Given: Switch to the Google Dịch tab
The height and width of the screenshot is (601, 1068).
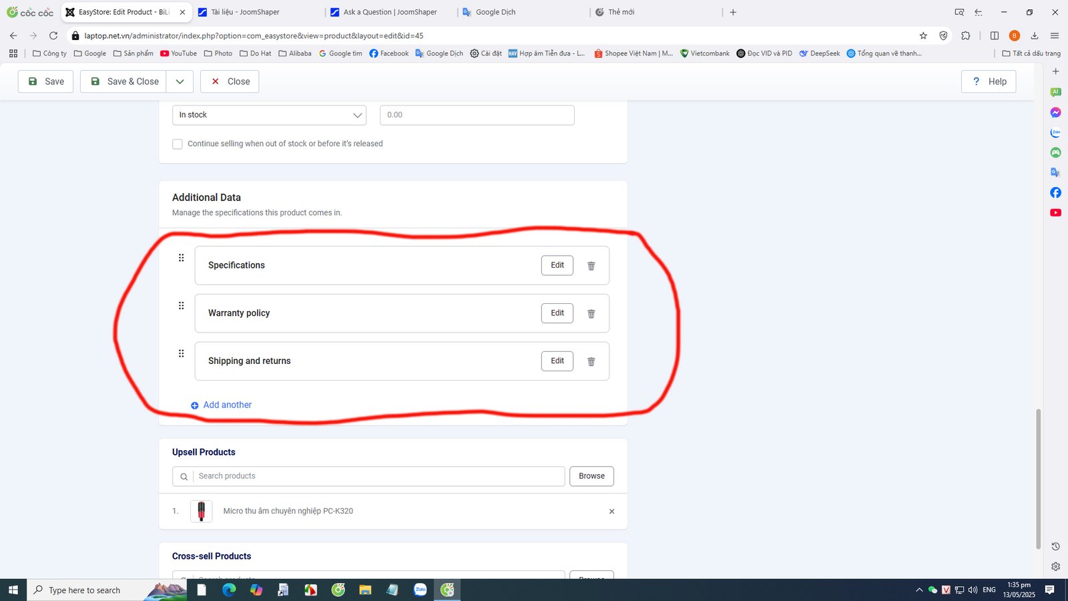Looking at the screenshot, I should coord(495,12).
